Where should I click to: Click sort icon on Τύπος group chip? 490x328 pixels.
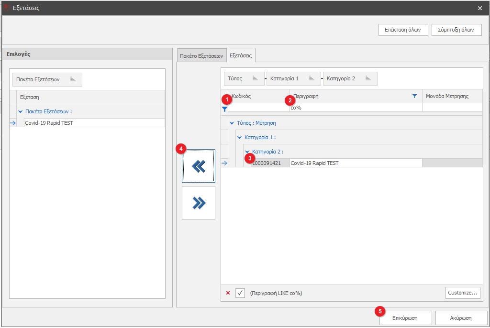tap(256, 78)
